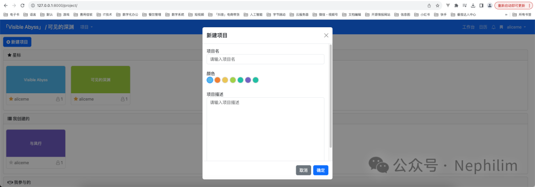Image resolution: width=535 pixels, height=187 pixels.
Task: Open the aliceme user dropdown
Action: pyautogui.click(x=516, y=27)
